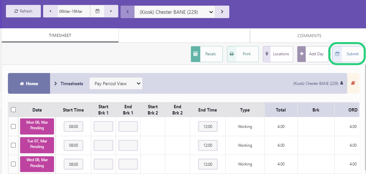Image resolution: width=366 pixels, height=174 pixels.
Task: Click the Add Day button label
Action: (316, 54)
